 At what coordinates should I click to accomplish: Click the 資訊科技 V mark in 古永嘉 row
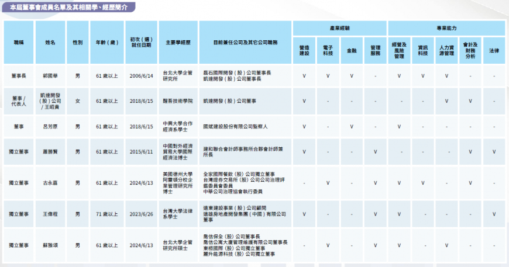pos(422,183)
